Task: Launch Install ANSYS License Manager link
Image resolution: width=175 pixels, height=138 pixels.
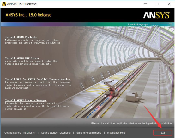Action: coord(26,100)
